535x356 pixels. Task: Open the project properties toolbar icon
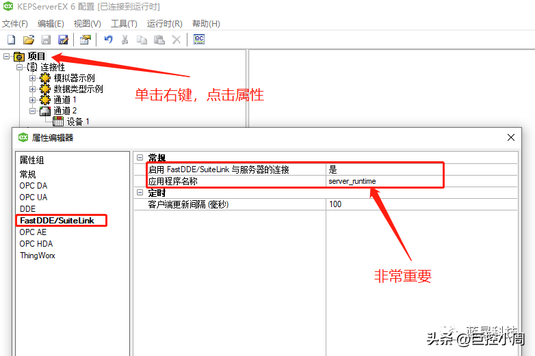[x=85, y=40]
